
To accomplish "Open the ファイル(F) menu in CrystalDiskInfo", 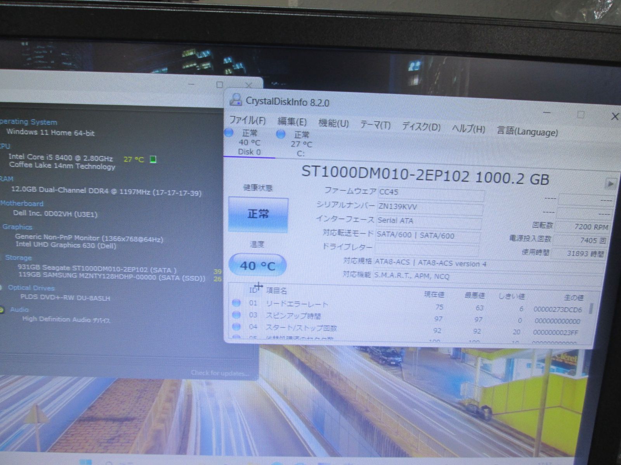I will [x=247, y=120].
